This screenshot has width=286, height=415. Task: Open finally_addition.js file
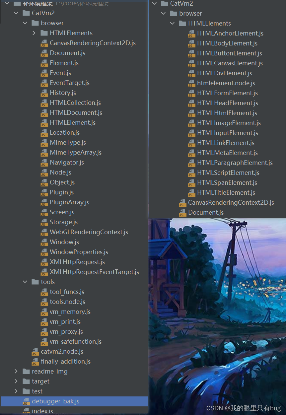(x=66, y=362)
